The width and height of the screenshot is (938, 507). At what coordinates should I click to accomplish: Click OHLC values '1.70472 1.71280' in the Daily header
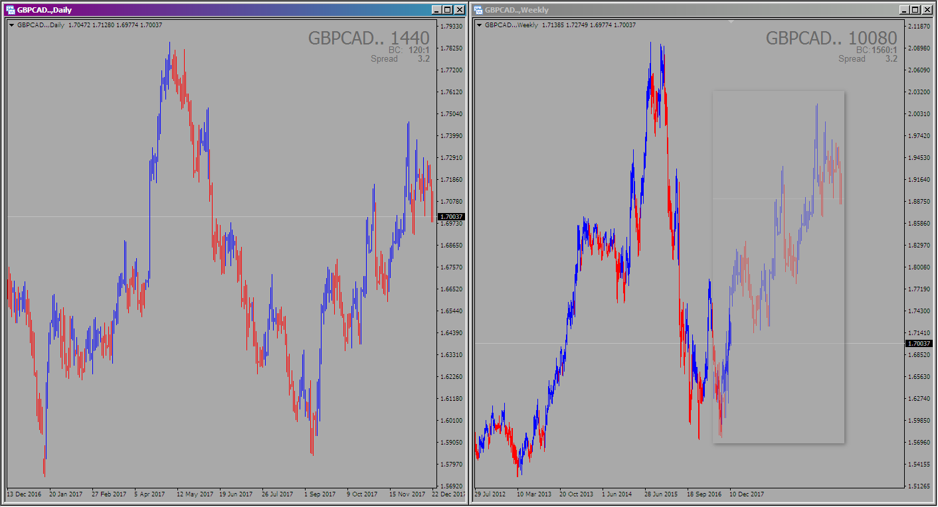(x=91, y=25)
